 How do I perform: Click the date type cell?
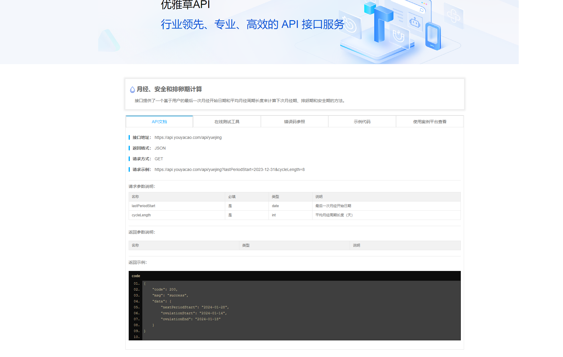291,206
